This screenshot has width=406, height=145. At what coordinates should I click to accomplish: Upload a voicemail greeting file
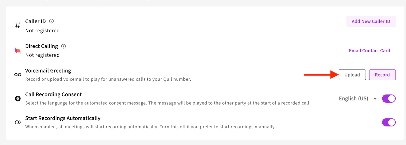pos(352,75)
